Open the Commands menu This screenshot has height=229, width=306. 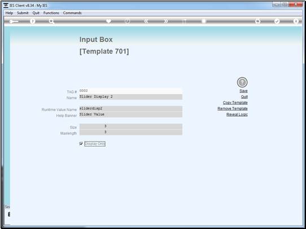[72, 13]
